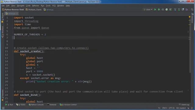Open the Database tool window on right edge
The image size is (195, 110).
click(x=192, y=18)
